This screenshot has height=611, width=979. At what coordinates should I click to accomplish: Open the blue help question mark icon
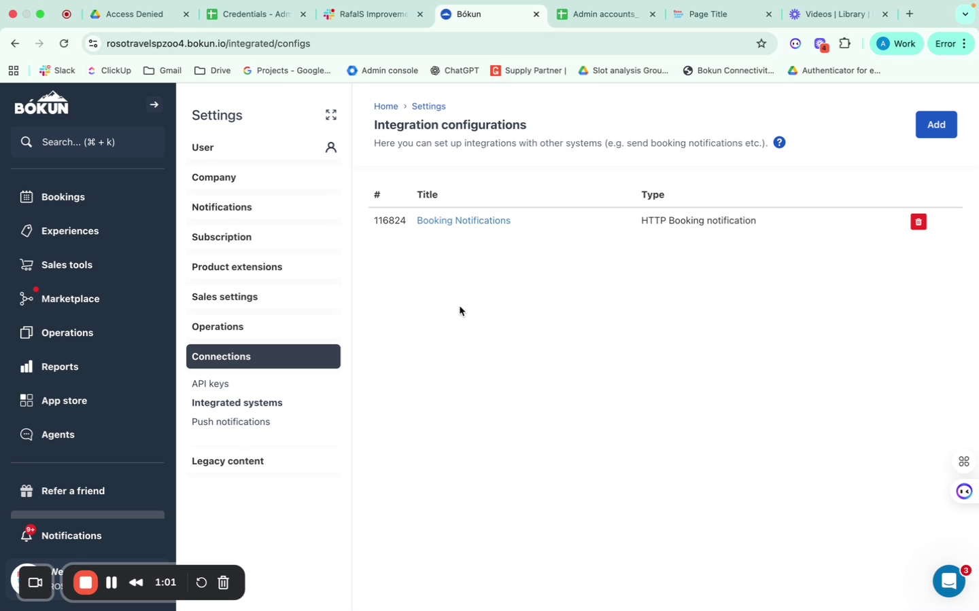click(x=779, y=143)
